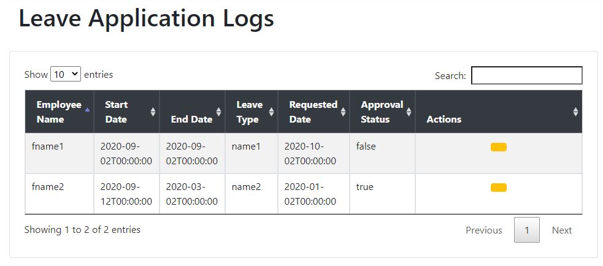
Task: Open the show entries dropdown
Action: pyautogui.click(x=66, y=74)
